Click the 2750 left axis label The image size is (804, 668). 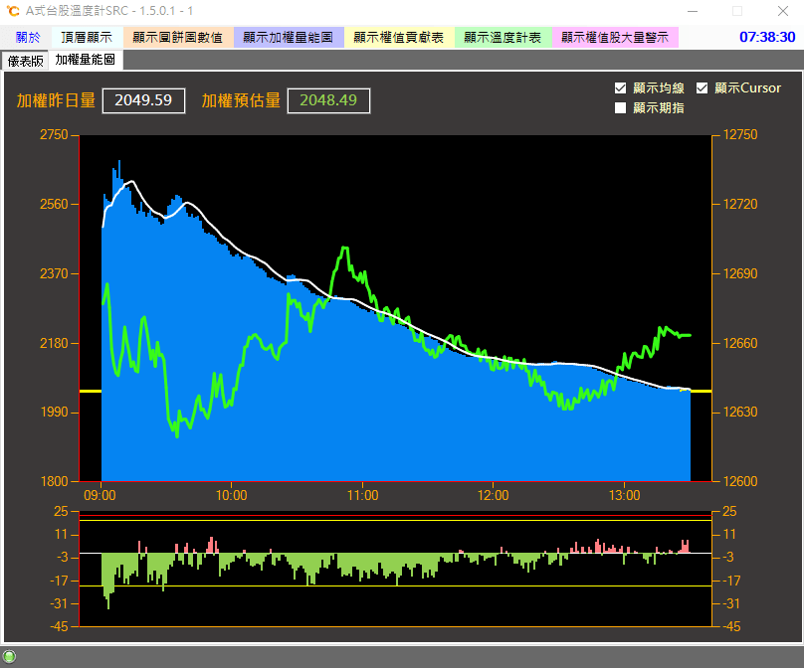point(54,135)
